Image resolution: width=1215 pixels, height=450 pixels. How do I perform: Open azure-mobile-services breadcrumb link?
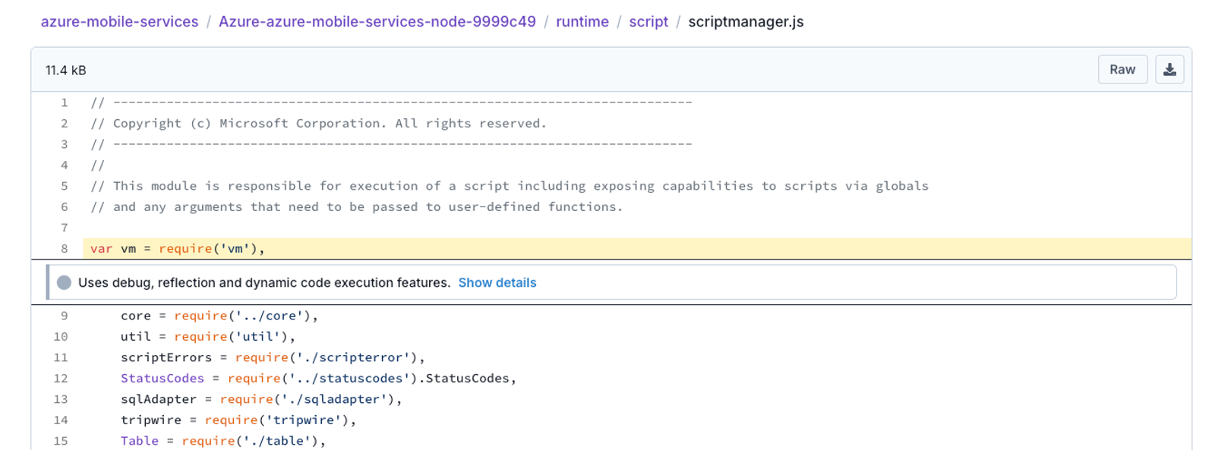click(x=119, y=22)
